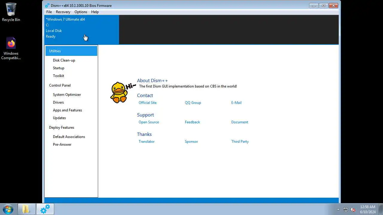Follow the Open Source link
The height and width of the screenshot is (215, 383).
point(149,122)
